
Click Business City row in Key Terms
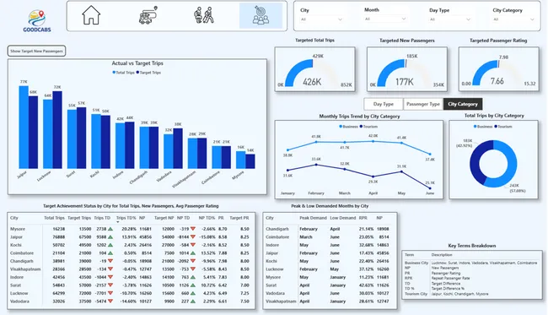[x=471, y=263]
